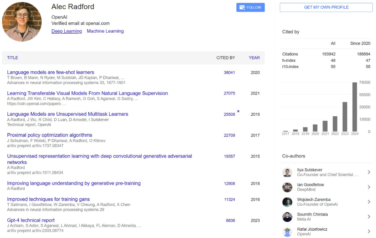The width and height of the screenshot is (376, 238).
Task: Click the envelope icon inside the Follow button
Action: pyautogui.click(x=242, y=7)
